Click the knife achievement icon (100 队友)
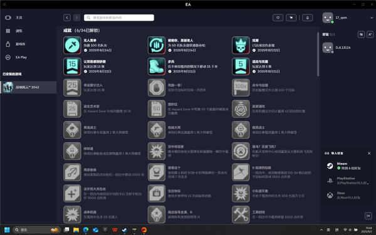 [x=73, y=45]
